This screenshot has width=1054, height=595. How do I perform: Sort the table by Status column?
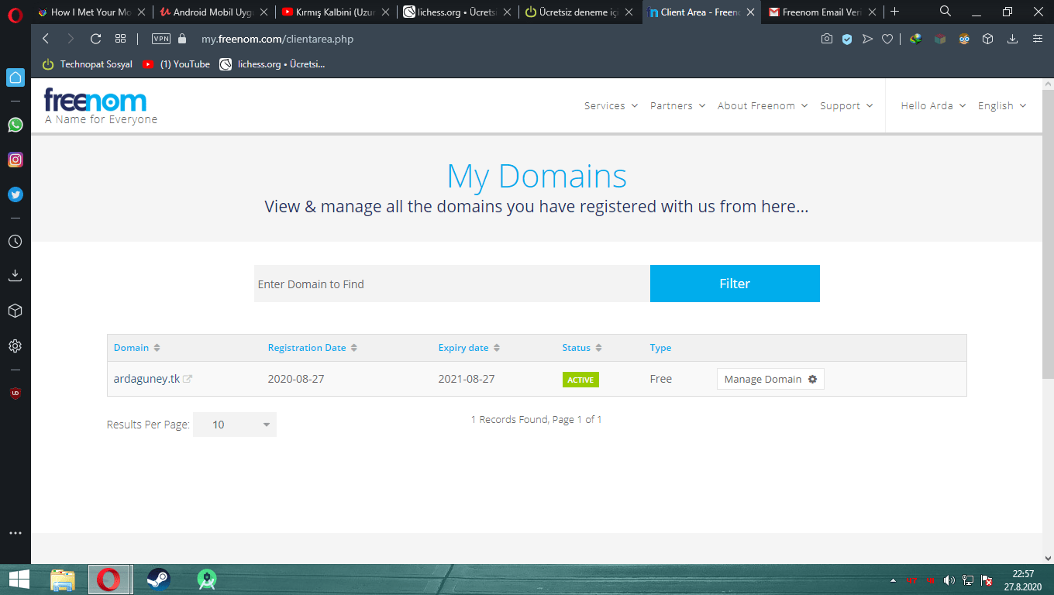pyautogui.click(x=582, y=348)
